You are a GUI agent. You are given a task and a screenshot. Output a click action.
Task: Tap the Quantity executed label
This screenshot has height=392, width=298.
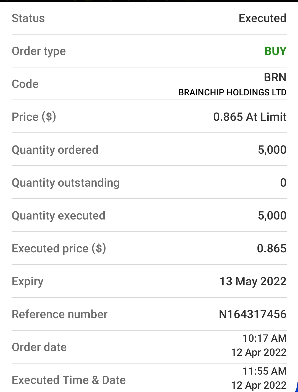click(x=59, y=216)
